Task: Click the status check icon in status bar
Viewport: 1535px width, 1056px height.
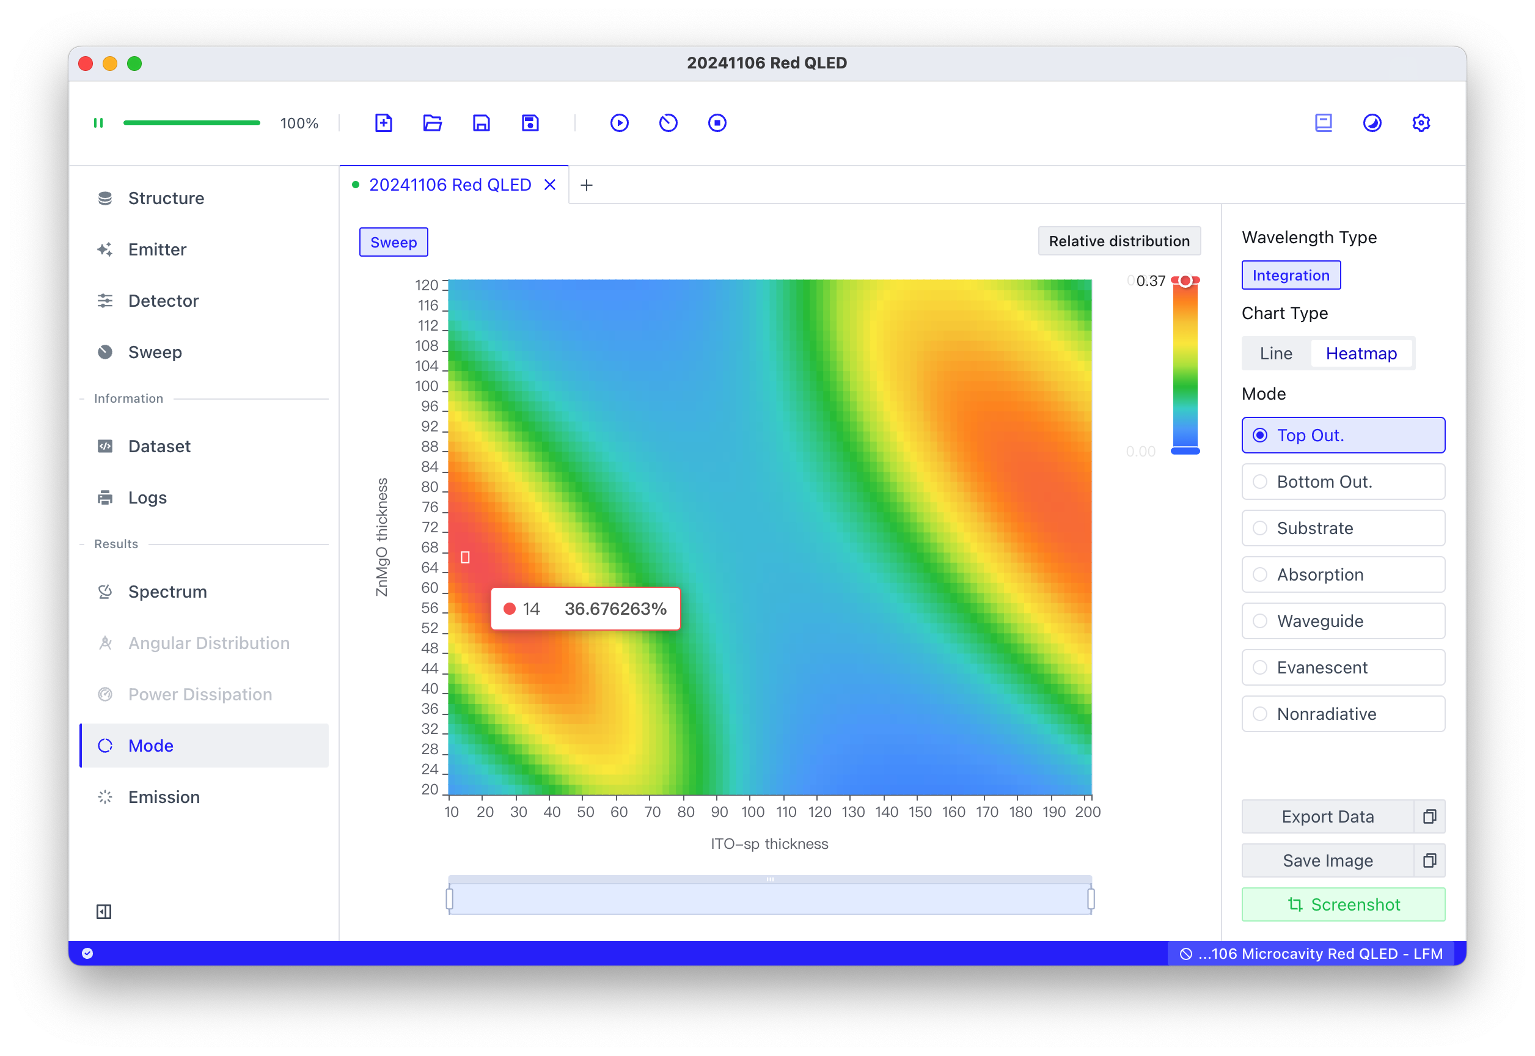Action: [x=87, y=954]
